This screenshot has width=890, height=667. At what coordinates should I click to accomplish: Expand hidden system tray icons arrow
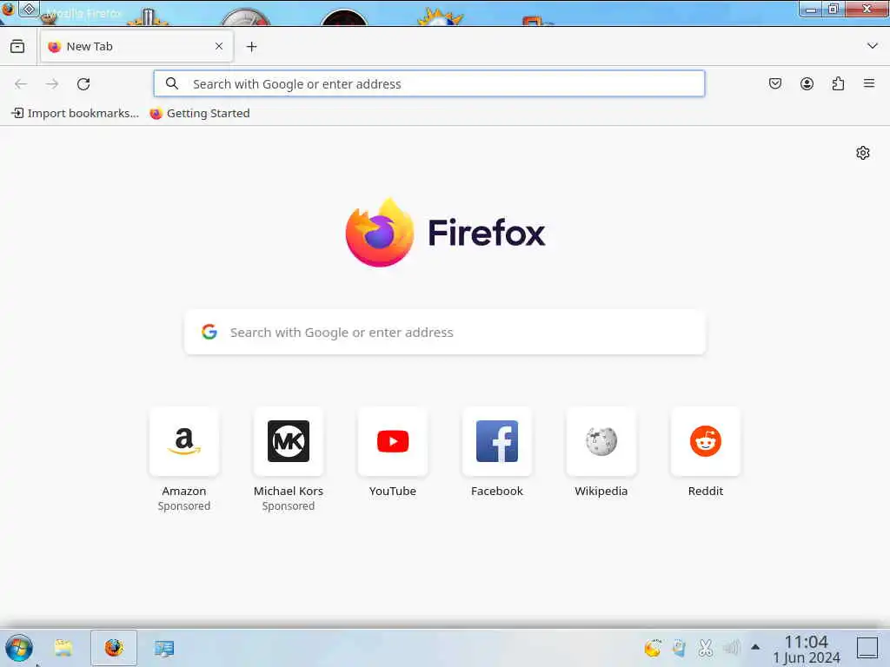(755, 646)
